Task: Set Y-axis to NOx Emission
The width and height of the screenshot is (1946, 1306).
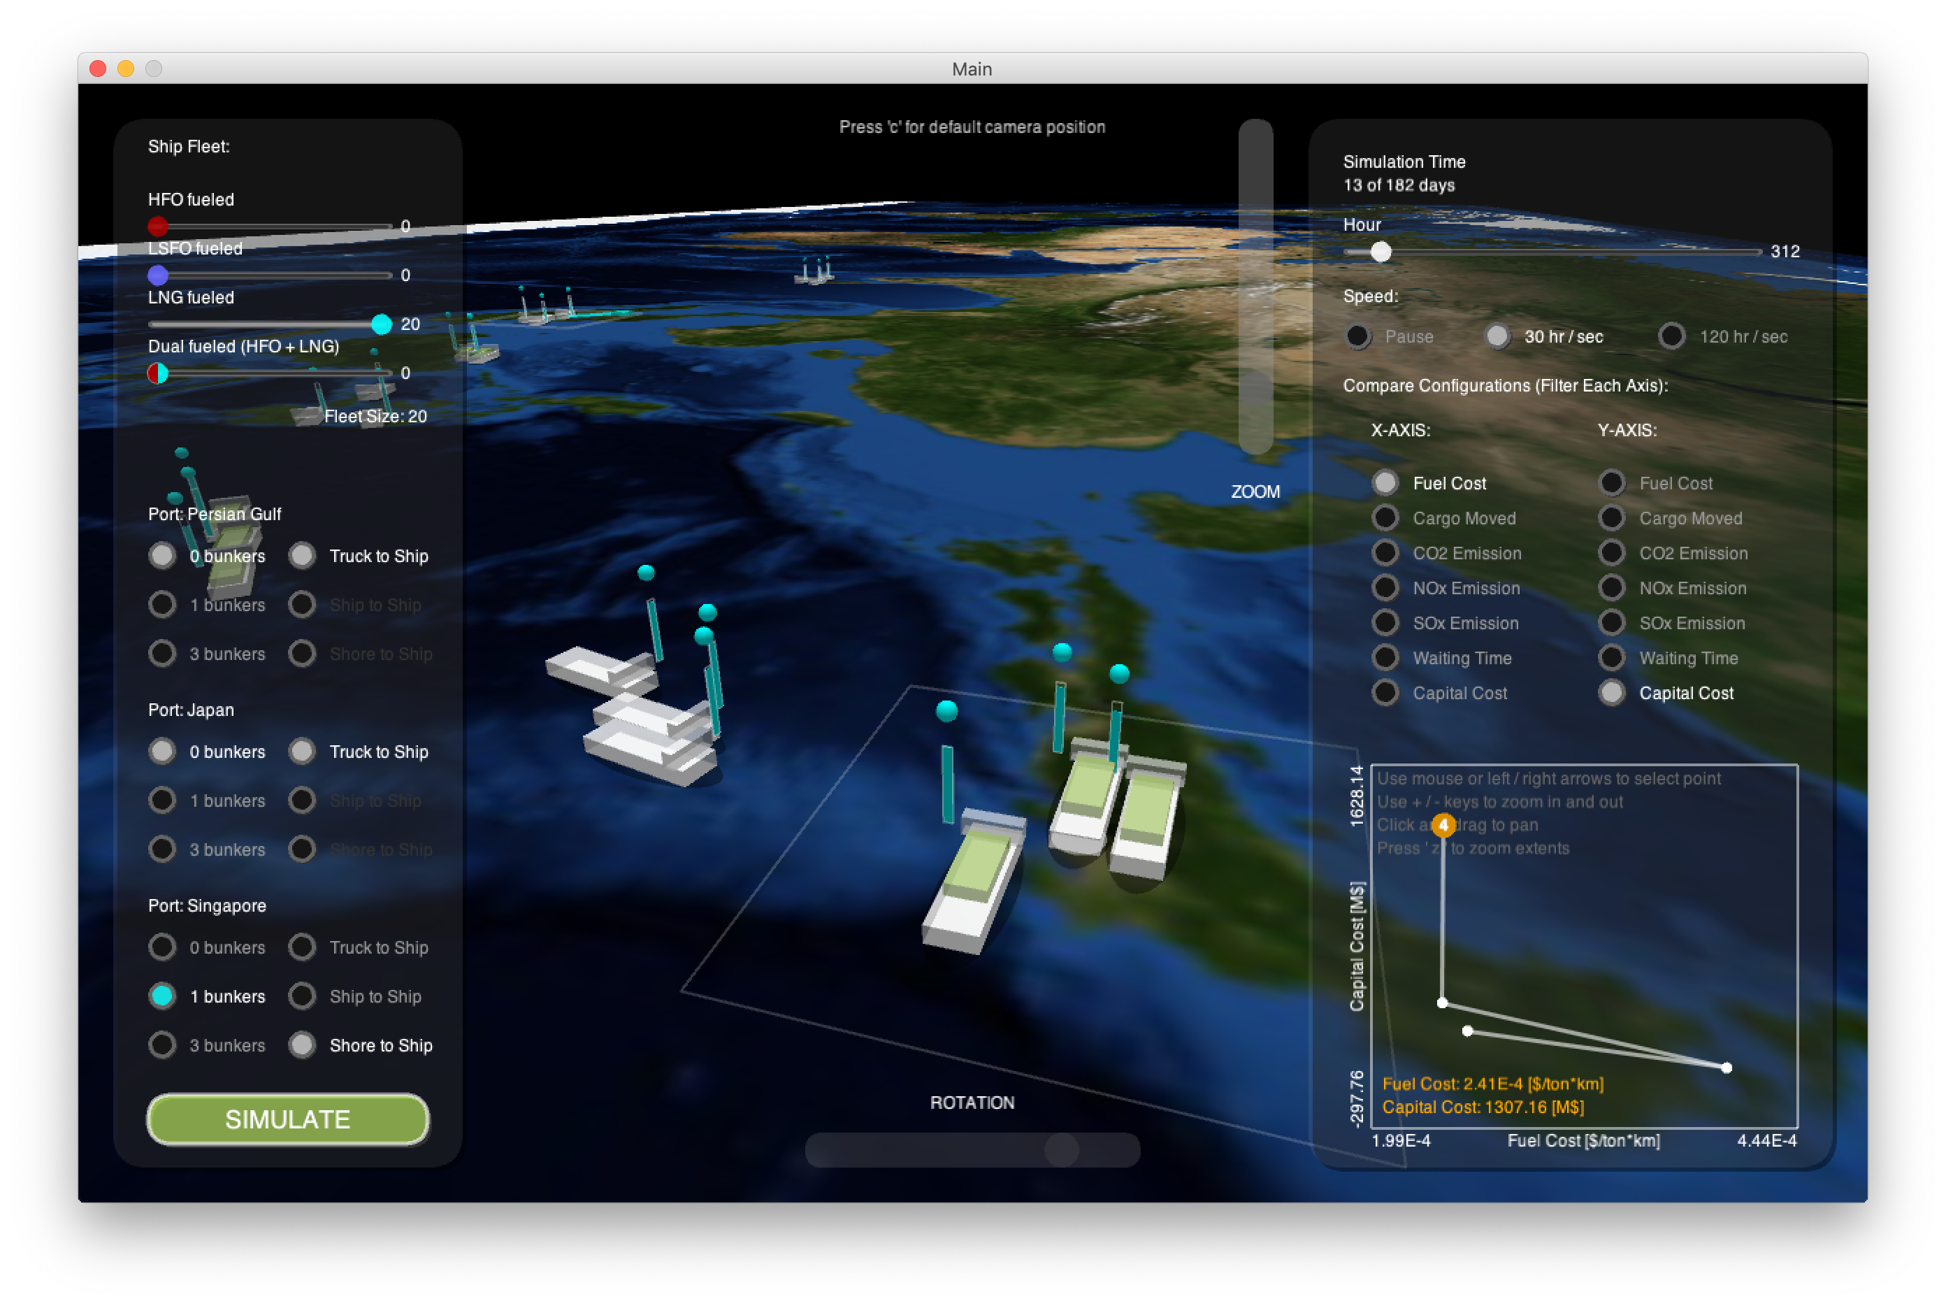Action: pos(1612,588)
